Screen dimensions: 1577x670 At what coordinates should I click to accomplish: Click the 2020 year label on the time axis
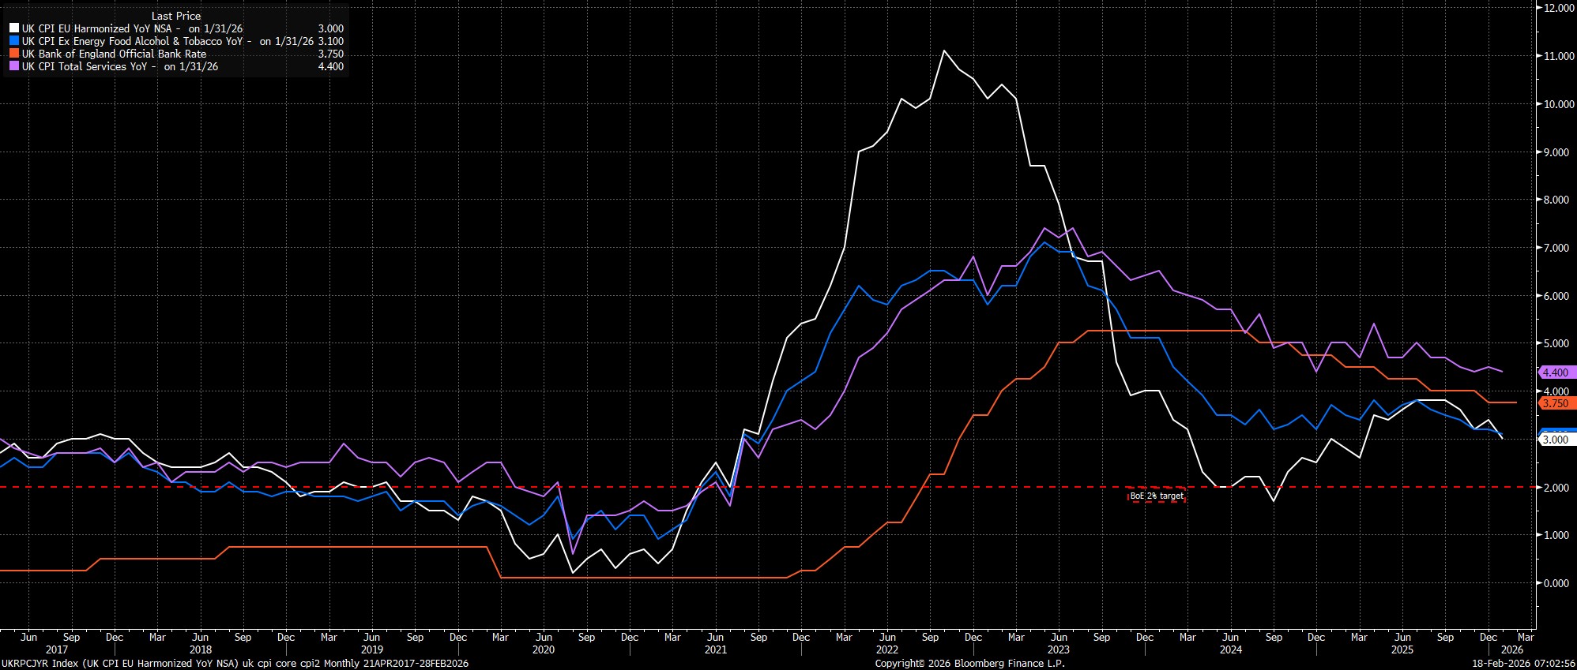(543, 649)
